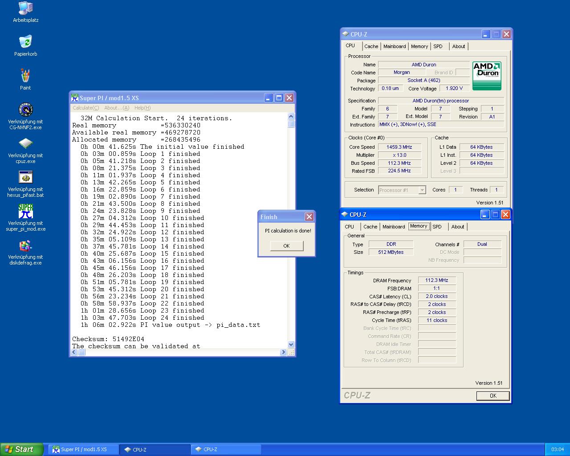The width and height of the screenshot is (570, 456).
Task: Close the lower CPU-Z window
Action: tap(505, 215)
